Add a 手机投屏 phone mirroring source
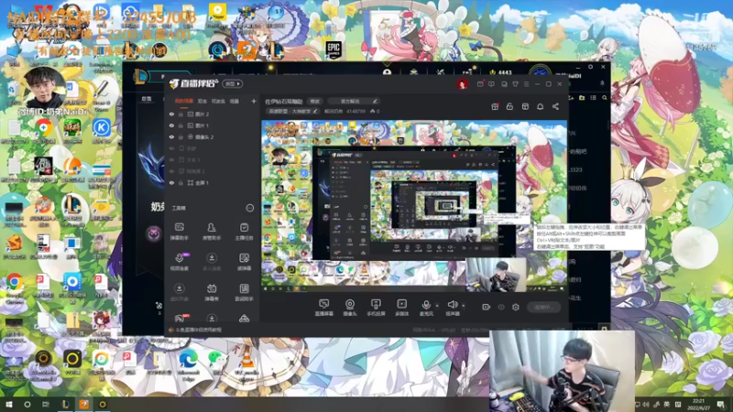 tap(376, 308)
